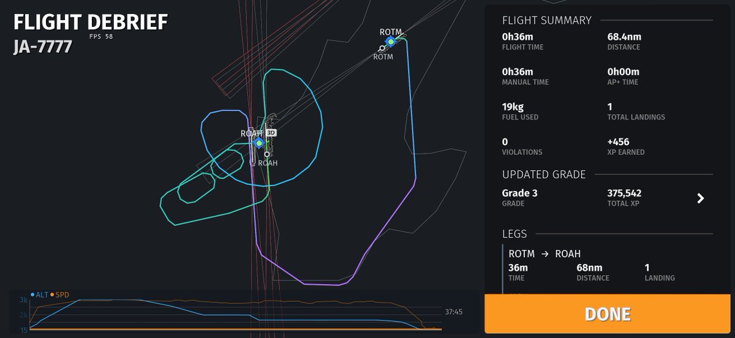Click the orange timeline bar under the graph

[236, 329]
